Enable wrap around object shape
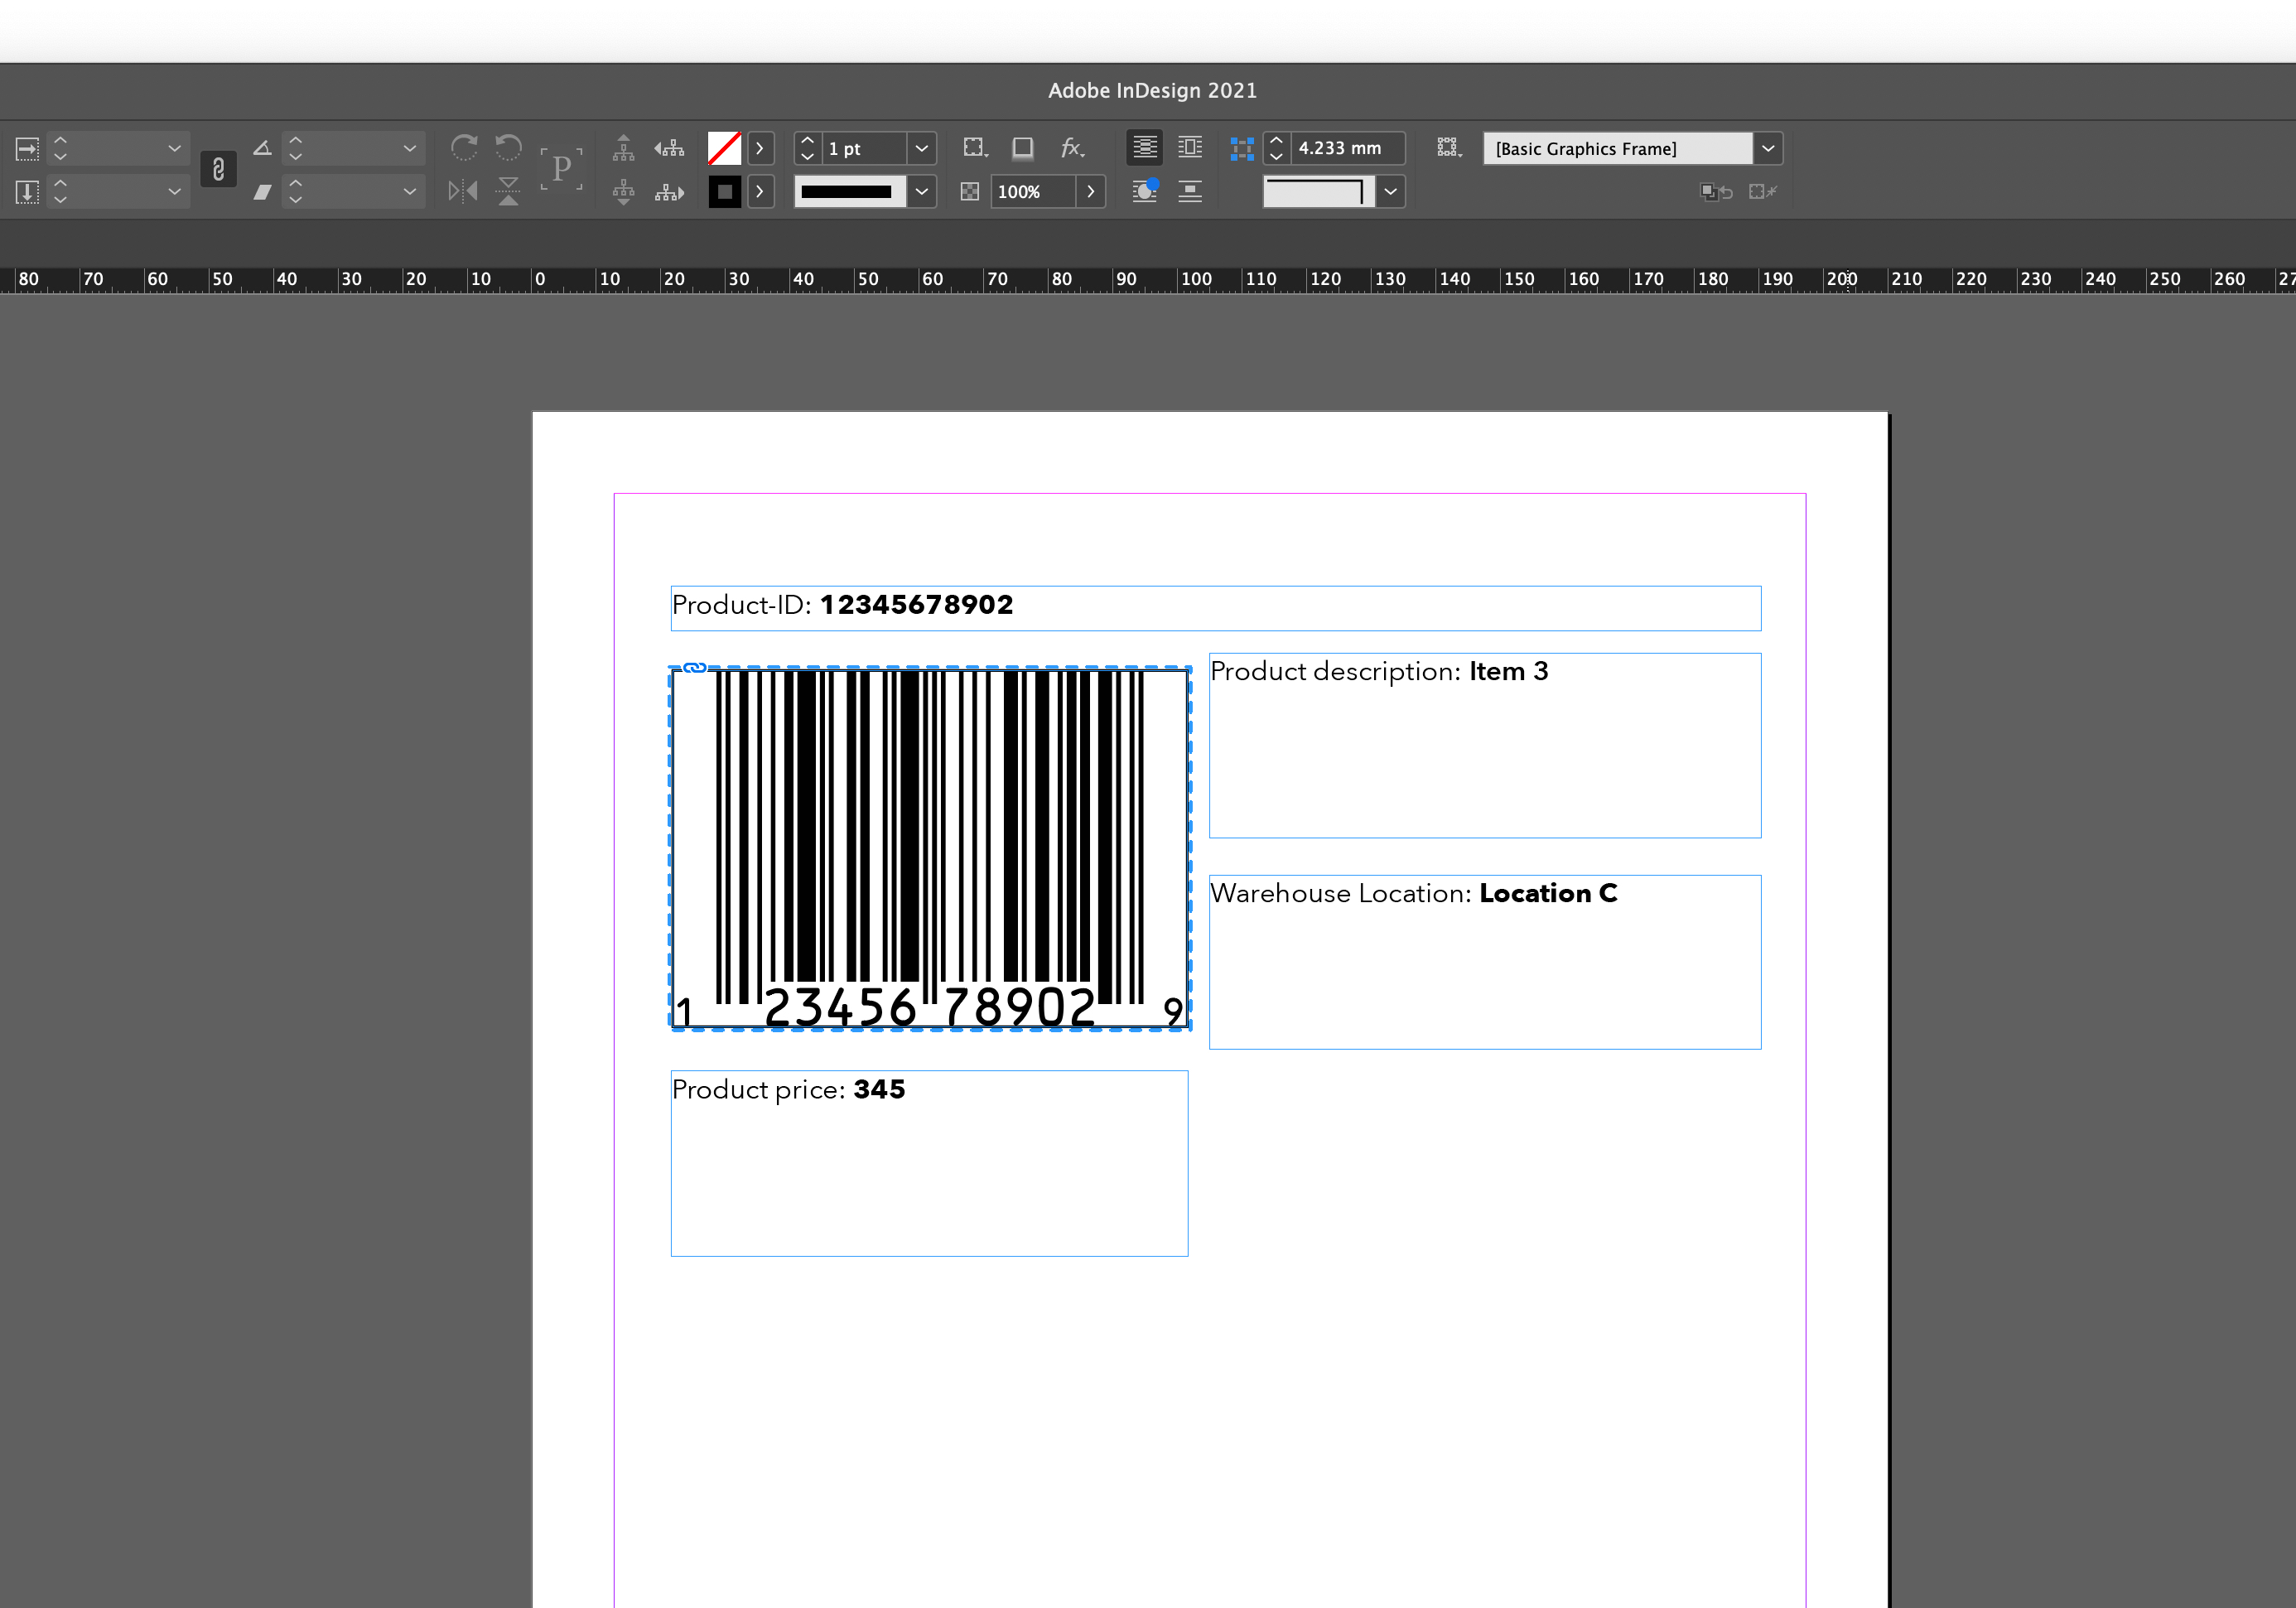This screenshot has width=2296, height=1608. tap(1145, 191)
